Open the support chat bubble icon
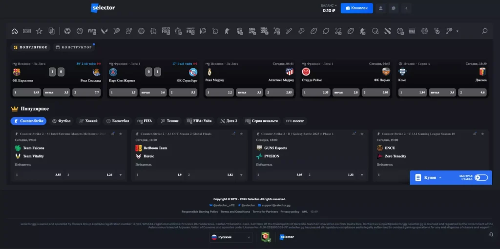The image size is (500, 249). [x=394, y=8]
